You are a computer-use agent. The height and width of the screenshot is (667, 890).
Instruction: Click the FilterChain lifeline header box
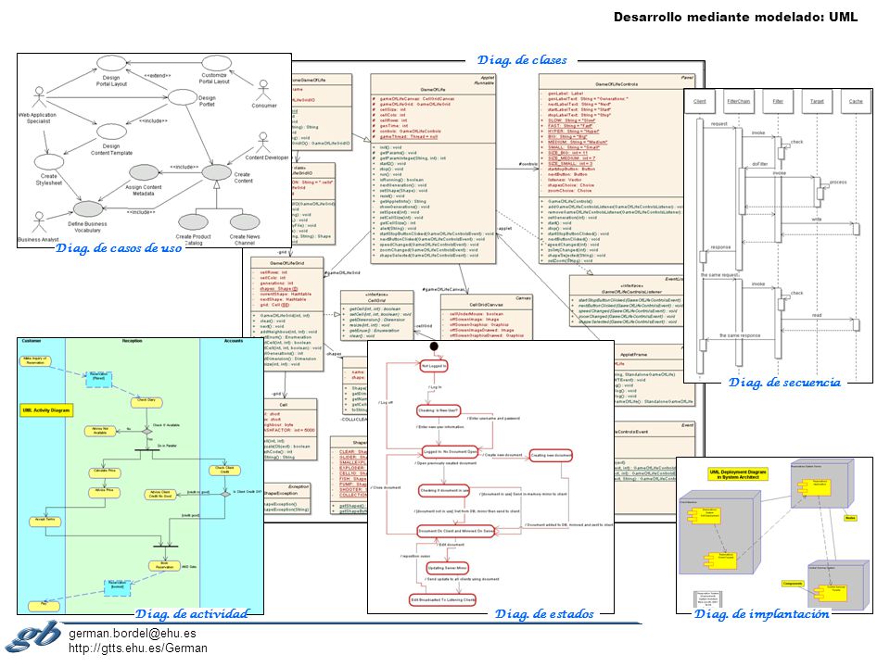pos(738,101)
